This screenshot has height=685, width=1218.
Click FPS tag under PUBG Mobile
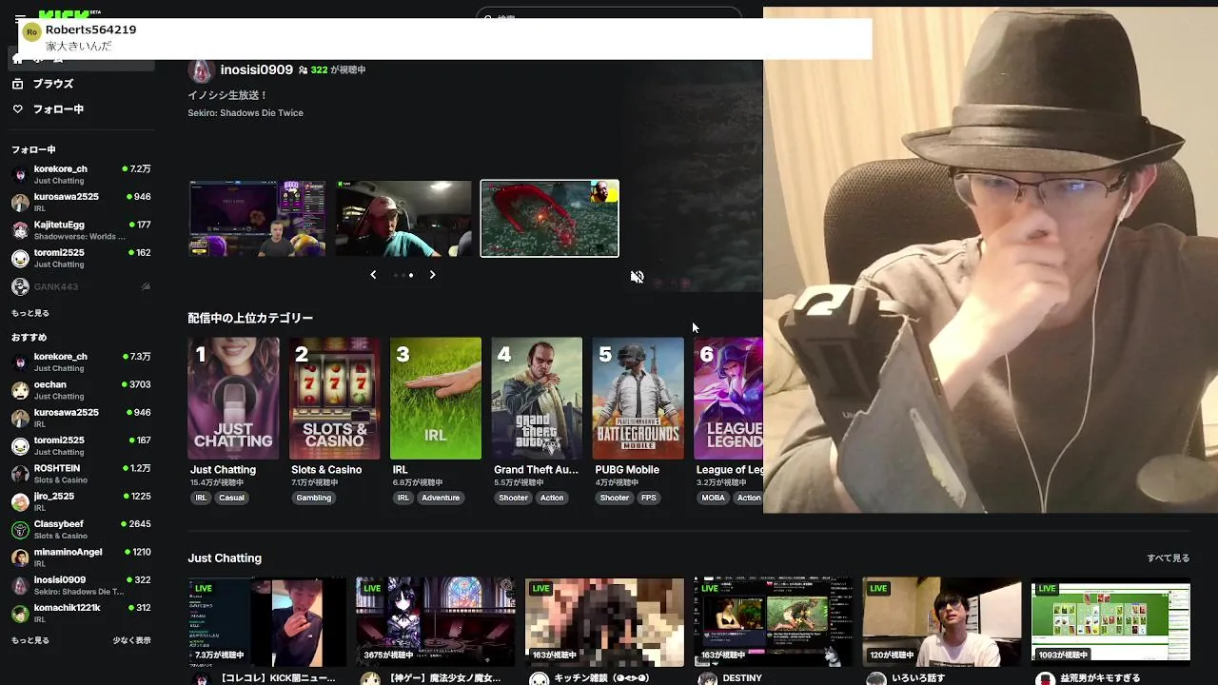coord(648,498)
